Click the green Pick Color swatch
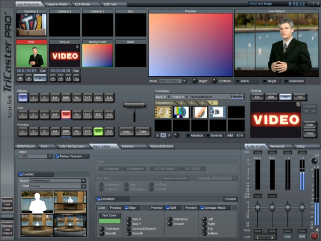Viewport: 321px width, 241px height. click(x=109, y=221)
